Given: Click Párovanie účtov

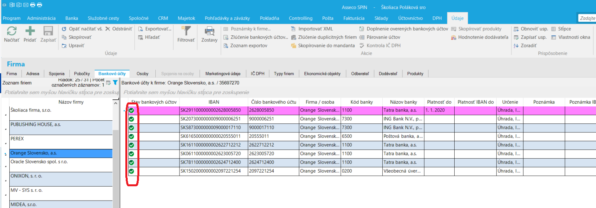Looking at the screenshot, I should pyautogui.click(x=380, y=37).
